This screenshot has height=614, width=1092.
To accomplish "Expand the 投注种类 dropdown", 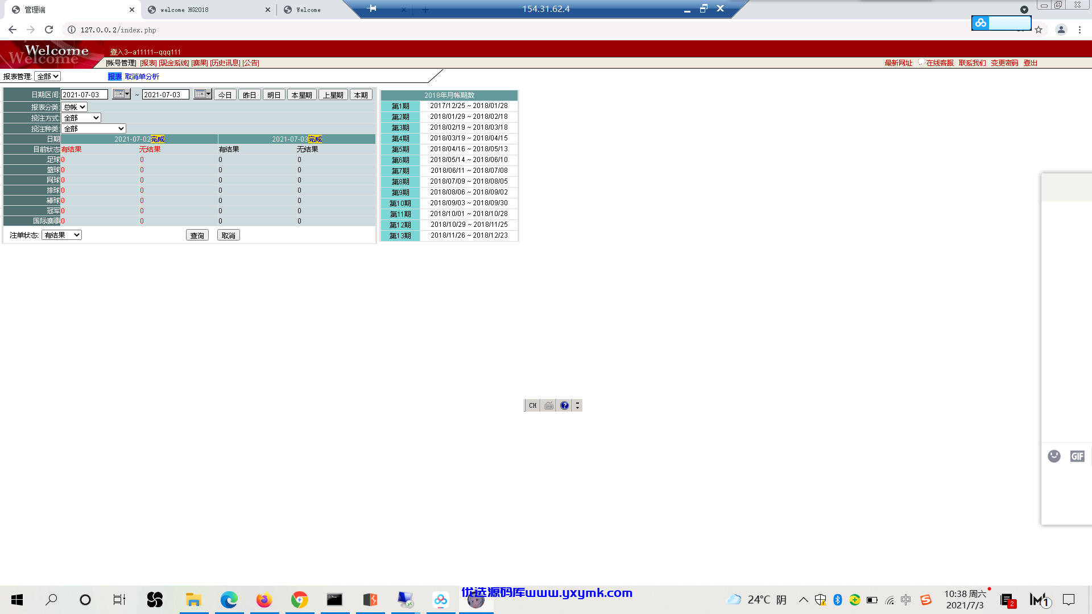I will point(93,128).
